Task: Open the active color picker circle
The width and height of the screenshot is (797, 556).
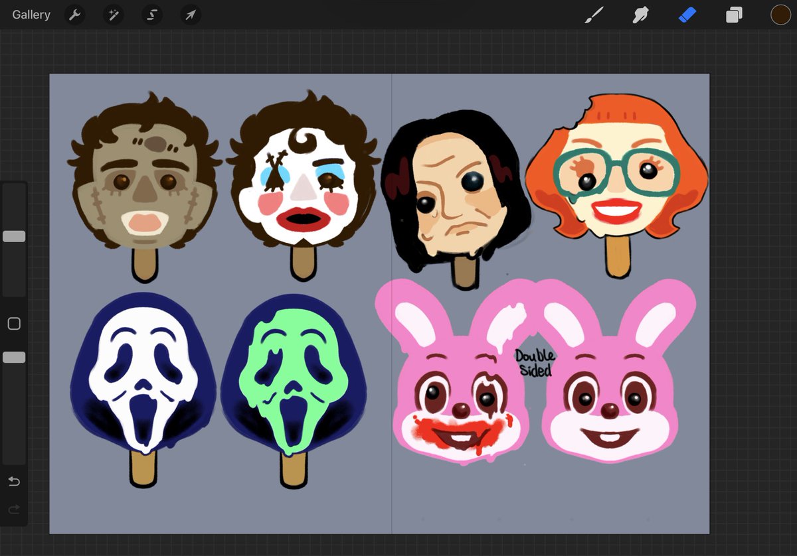Action: click(x=780, y=15)
